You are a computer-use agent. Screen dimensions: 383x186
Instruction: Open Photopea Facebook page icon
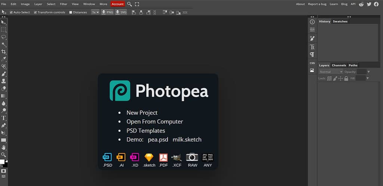(376, 4)
